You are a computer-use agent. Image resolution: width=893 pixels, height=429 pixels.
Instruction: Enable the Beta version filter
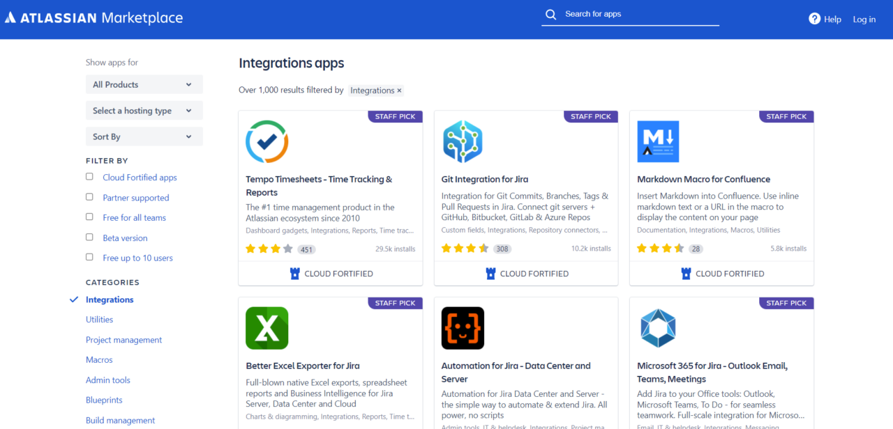89,237
